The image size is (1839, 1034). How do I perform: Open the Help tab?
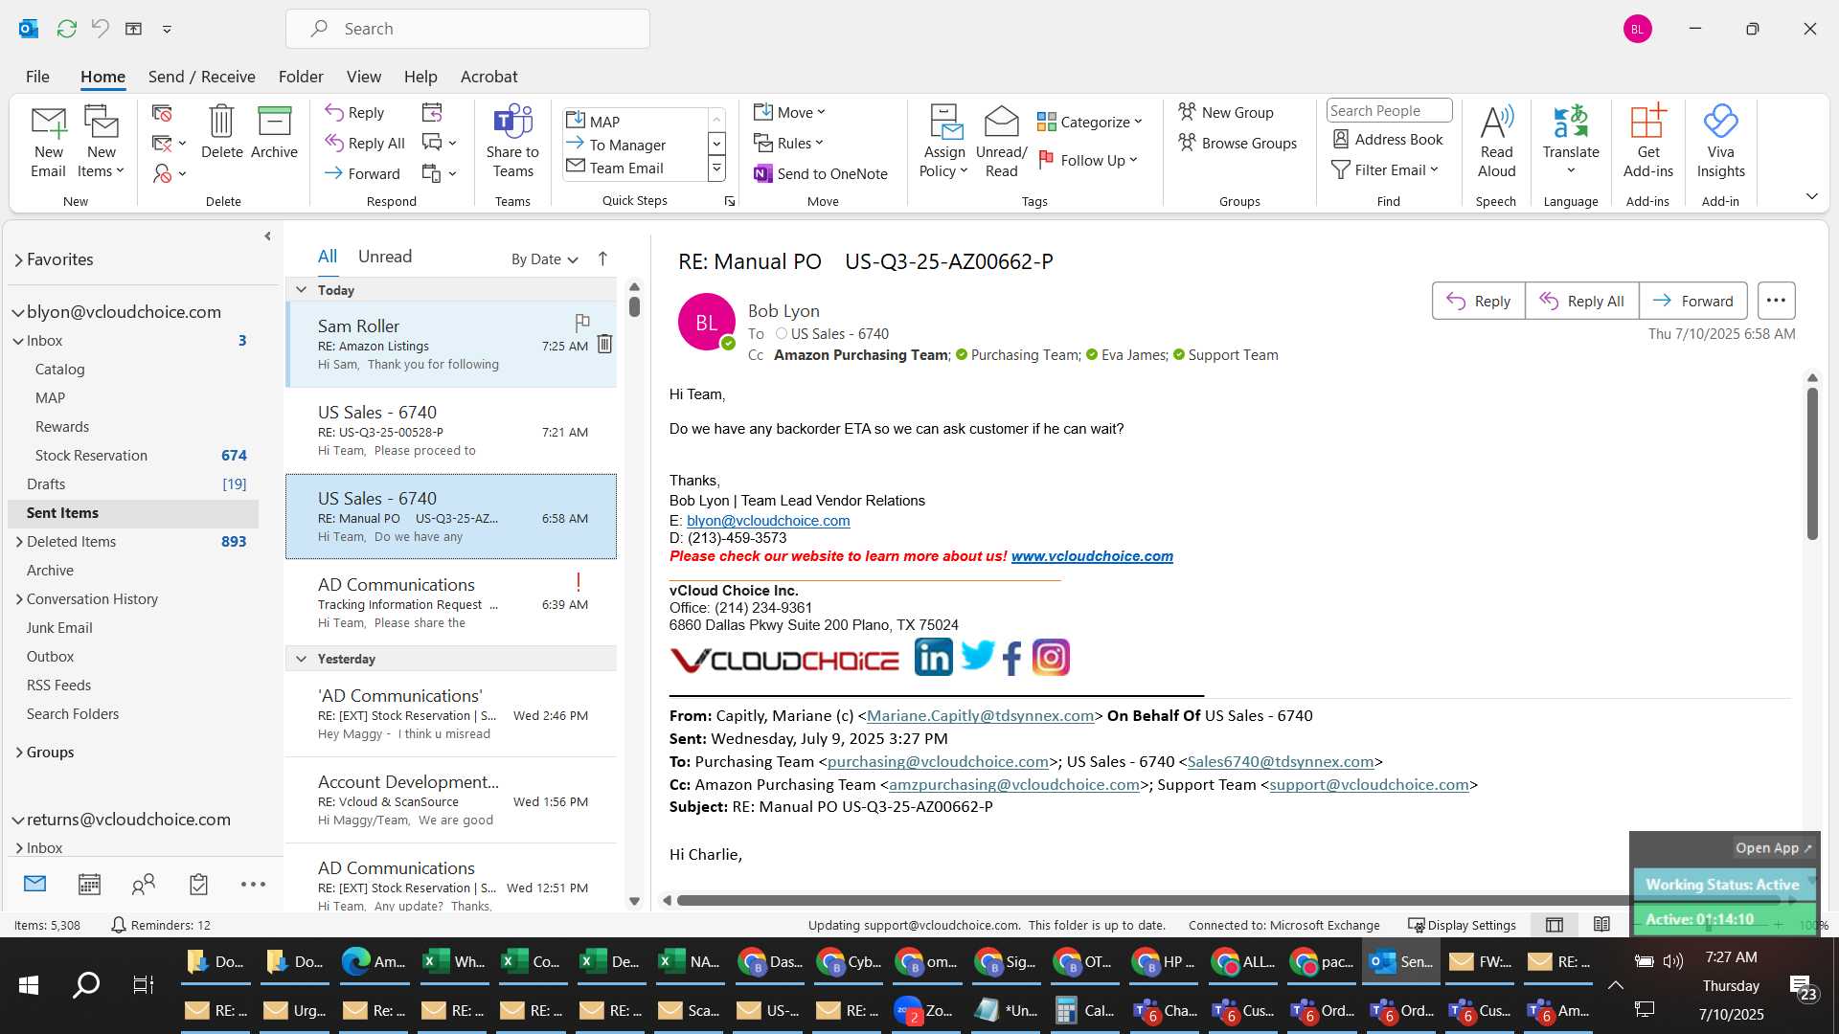pos(420,77)
